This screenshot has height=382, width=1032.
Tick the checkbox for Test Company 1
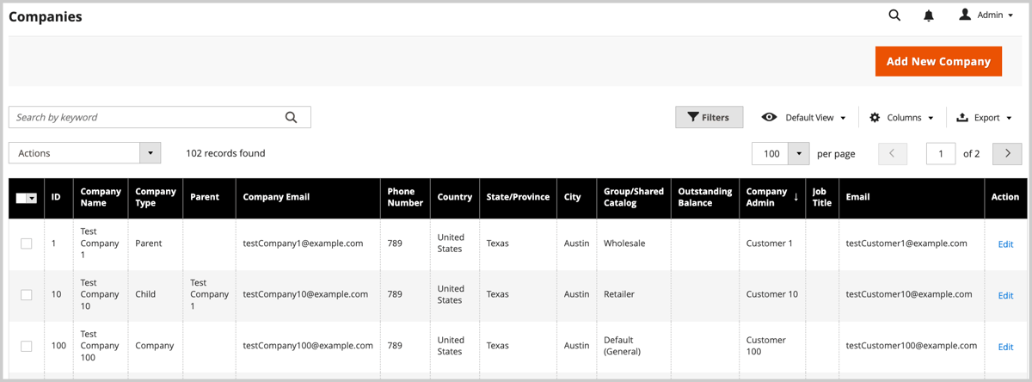pos(26,243)
